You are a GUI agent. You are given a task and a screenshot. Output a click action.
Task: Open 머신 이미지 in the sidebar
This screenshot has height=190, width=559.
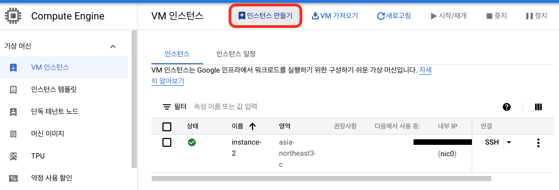pyautogui.click(x=48, y=134)
